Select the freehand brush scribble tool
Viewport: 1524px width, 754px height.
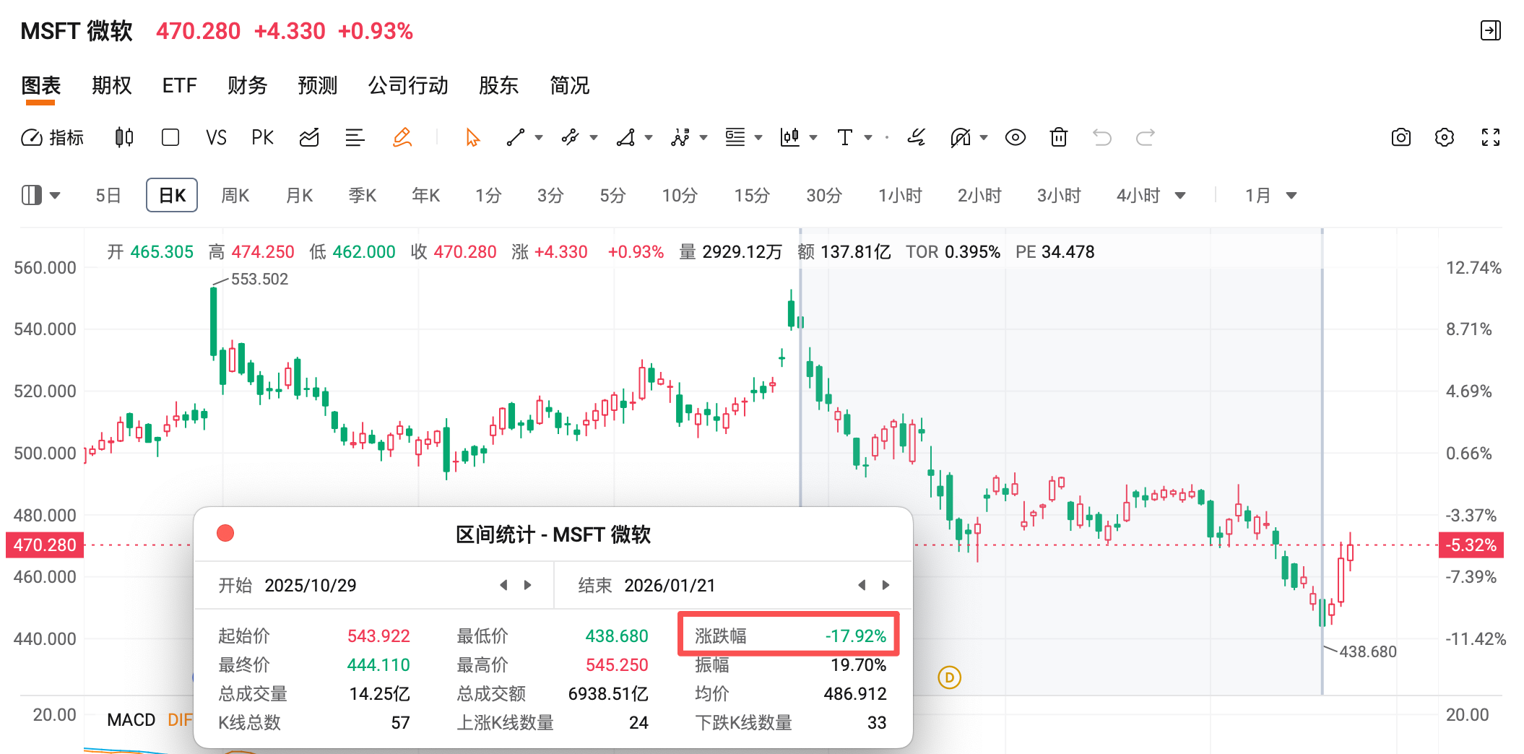tap(917, 137)
